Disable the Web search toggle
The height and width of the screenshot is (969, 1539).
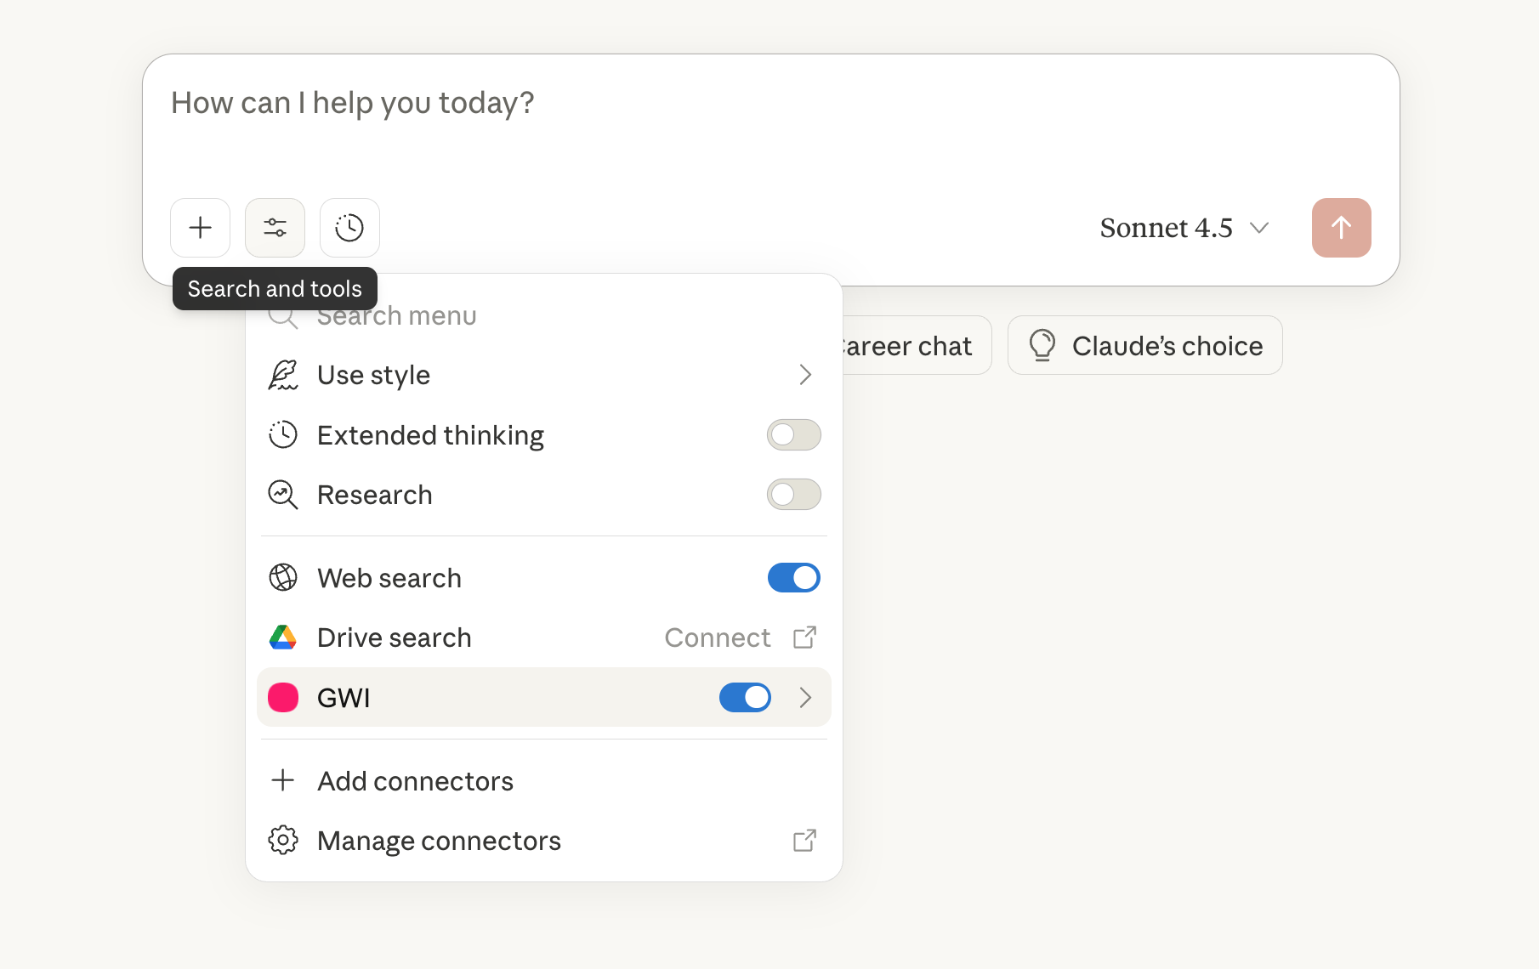[793, 578]
